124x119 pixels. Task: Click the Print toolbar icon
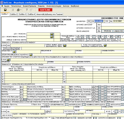pyautogui.click(x=18, y=10)
